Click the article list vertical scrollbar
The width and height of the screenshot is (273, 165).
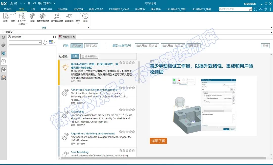tap(139, 72)
